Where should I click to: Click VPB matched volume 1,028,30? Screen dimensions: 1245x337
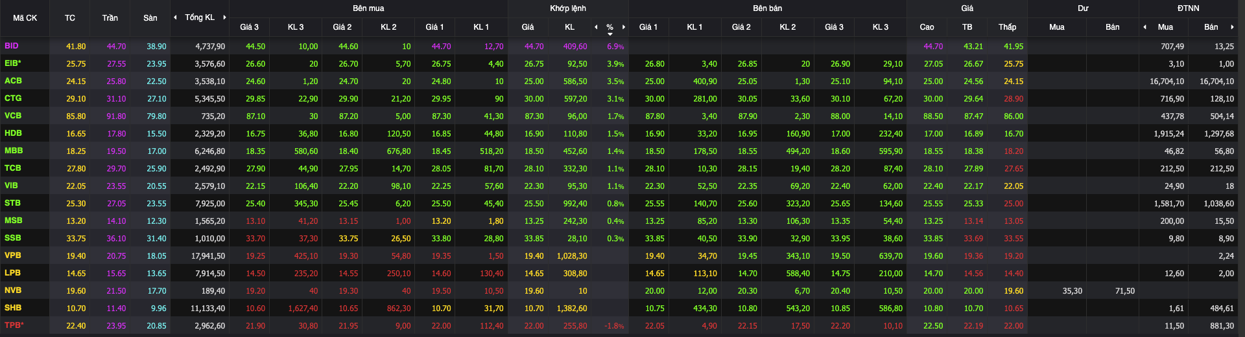tap(572, 256)
